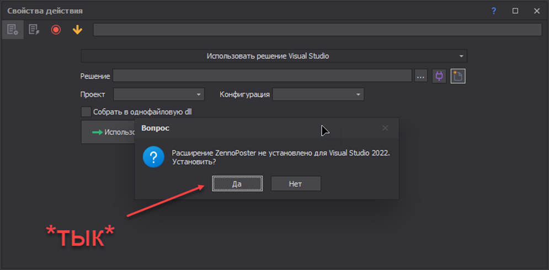The height and width of the screenshot is (270, 549).
Task: Confirm installation with Да button
Action: (x=237, y=183)
